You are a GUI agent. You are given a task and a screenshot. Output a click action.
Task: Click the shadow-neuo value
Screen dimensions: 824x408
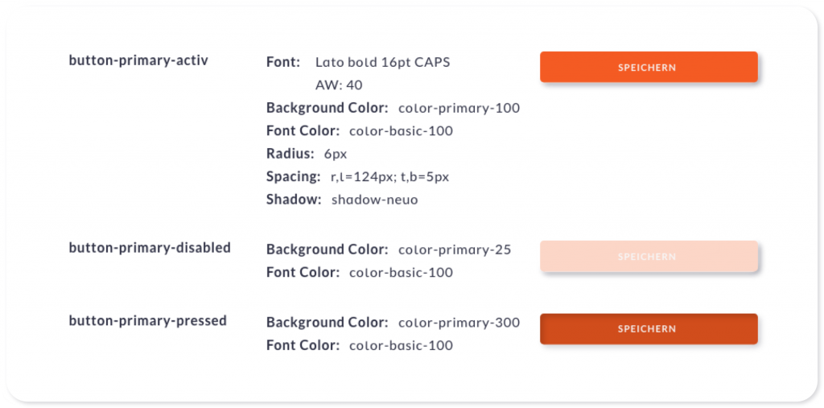coord(374,200)
